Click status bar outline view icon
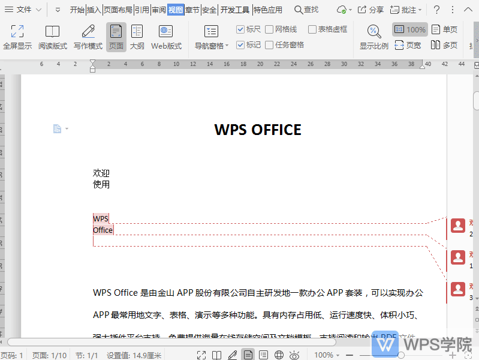The width and height of the screenshot is (479, 360). (263, 355)
